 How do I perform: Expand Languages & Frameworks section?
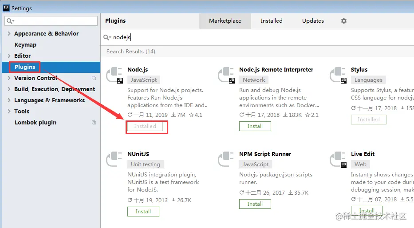9,100
